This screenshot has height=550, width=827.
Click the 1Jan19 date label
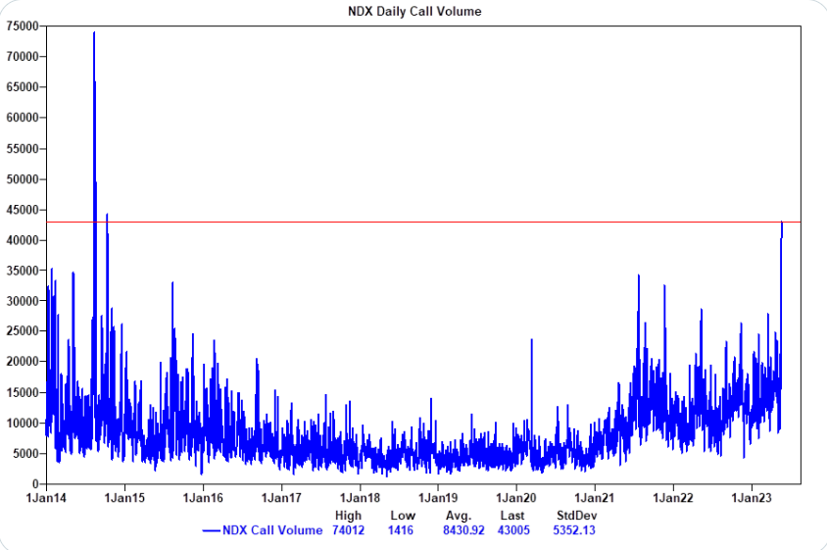[x=438, y=498]
